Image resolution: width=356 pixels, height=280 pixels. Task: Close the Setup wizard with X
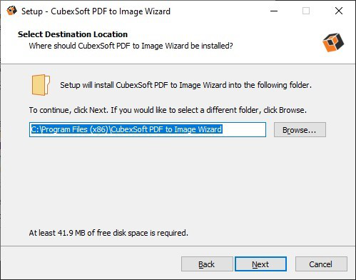[339, 11]
